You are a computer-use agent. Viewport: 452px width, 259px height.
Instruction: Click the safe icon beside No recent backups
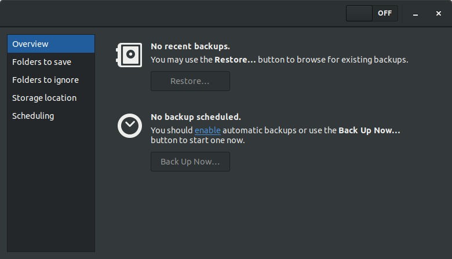tap(127, 55)
